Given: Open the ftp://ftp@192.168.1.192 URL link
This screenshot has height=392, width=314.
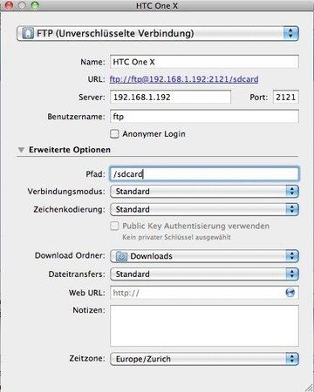Looking at the screenshot, I should (184, 79).
